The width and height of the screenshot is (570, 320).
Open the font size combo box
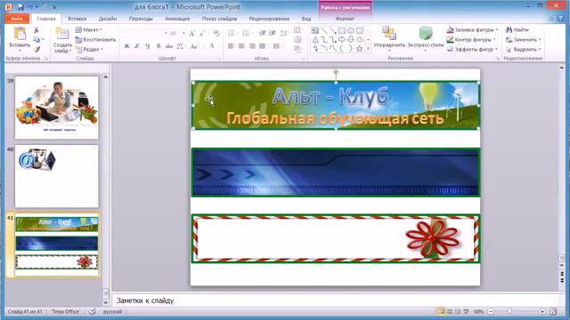coord(178,34)
